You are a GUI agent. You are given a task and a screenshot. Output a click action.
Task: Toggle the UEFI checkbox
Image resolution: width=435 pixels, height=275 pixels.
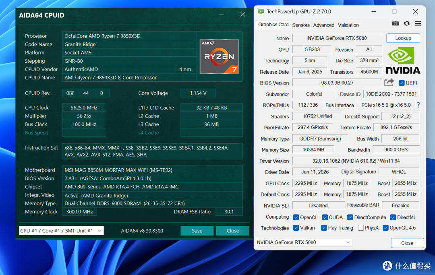[x=402, y=83]
